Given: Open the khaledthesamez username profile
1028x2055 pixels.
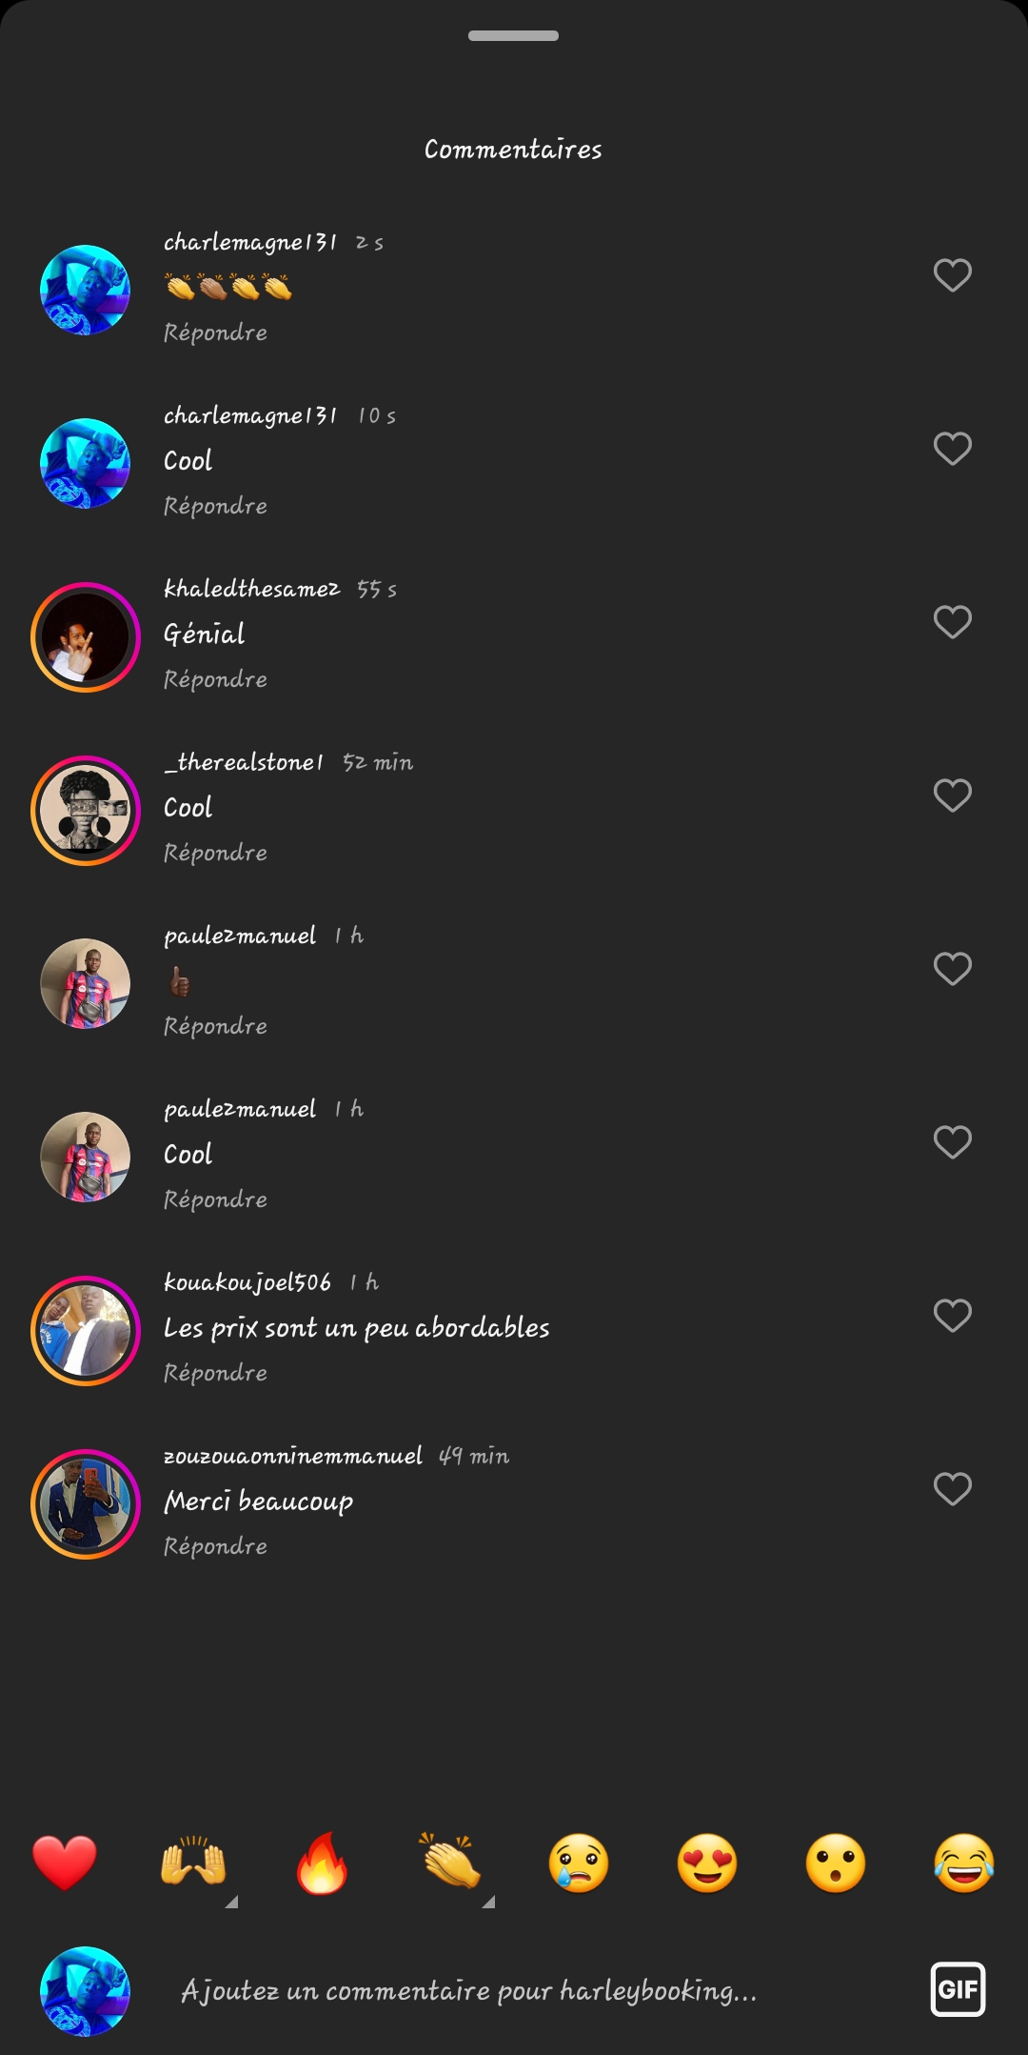Looking at the screenshot, I should pyautogui.click(x=251, y=589).
